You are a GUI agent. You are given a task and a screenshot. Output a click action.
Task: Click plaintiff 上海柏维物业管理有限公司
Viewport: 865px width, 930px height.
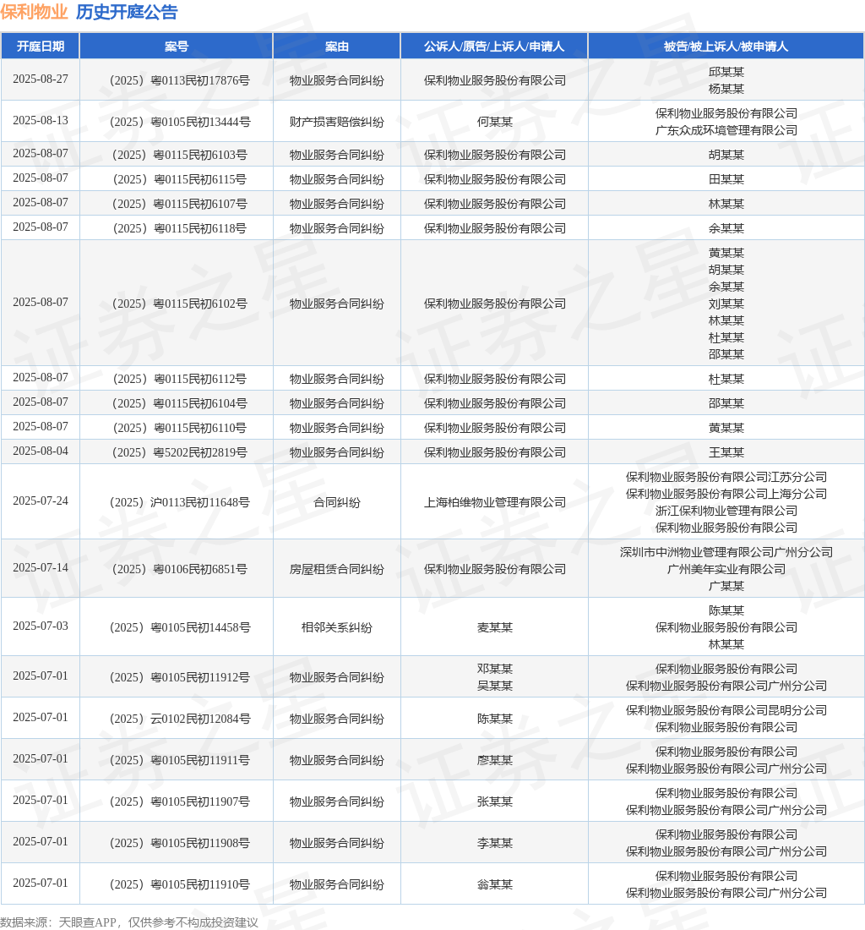tap(495, 502)
